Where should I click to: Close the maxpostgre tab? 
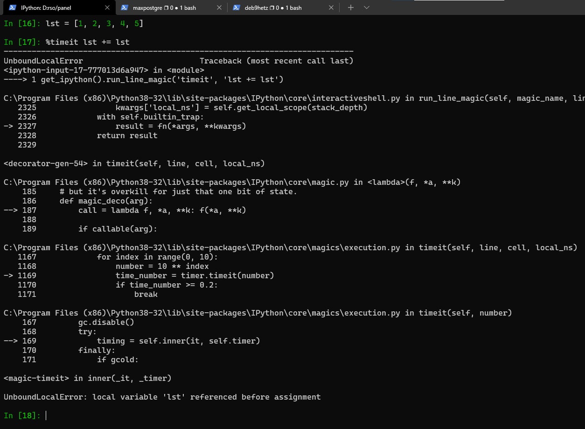pos(219,8)
